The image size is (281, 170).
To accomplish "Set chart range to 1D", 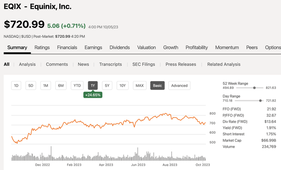I will [x=16, y=85].
